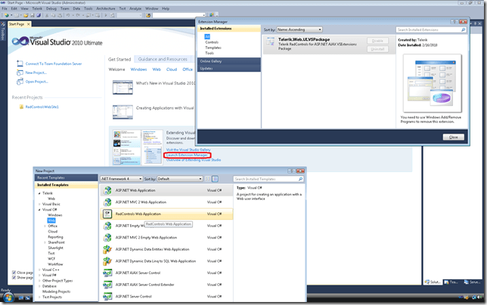Viewport: 487px width, 305px height.
Task: Open the Windows Start menu orb
Action: [8, 298]
